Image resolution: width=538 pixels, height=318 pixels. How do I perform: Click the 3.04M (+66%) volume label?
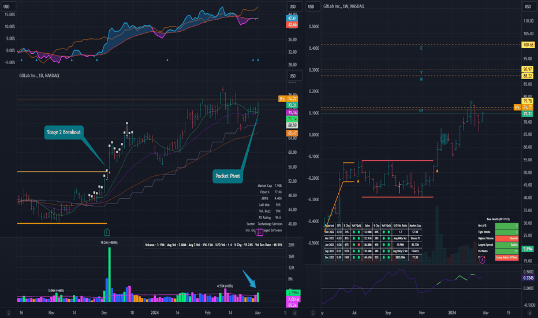point(56,291)
